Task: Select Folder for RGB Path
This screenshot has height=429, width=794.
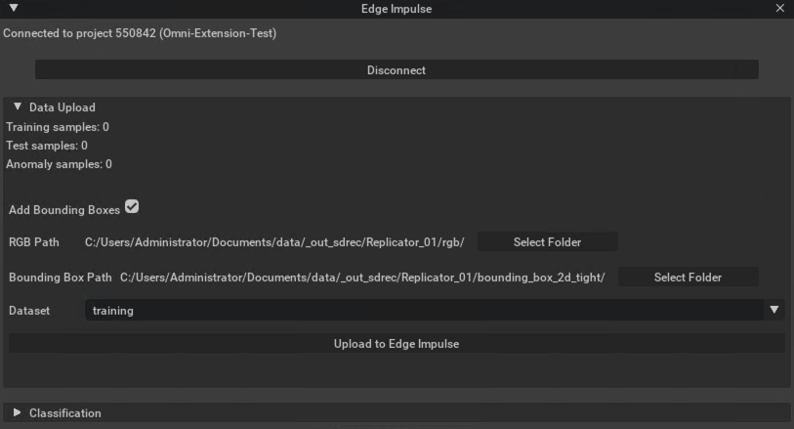Action: 547,242
